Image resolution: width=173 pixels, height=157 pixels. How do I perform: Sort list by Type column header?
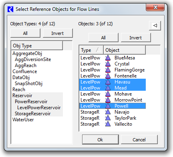pos(91,50)
